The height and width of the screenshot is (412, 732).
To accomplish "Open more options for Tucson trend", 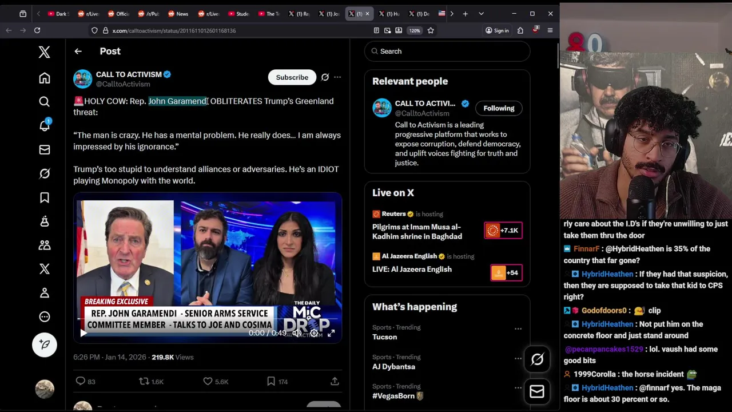I will point(518,328).
